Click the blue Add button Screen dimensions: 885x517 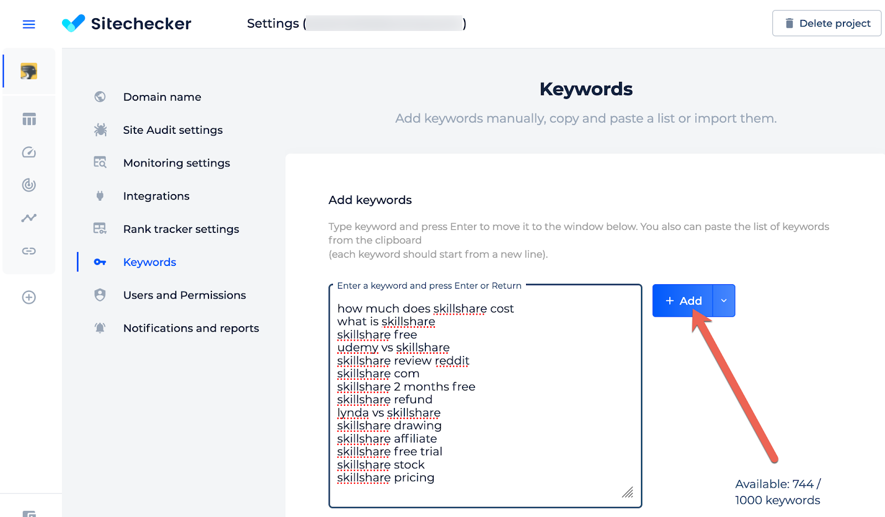click(x=683, y=301)
